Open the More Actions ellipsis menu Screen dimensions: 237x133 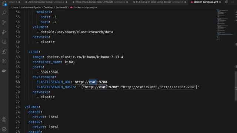tap(233, 2)
